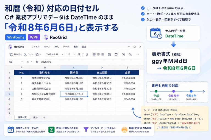Click the add-sheet plus icon

[x=44, y=118]
